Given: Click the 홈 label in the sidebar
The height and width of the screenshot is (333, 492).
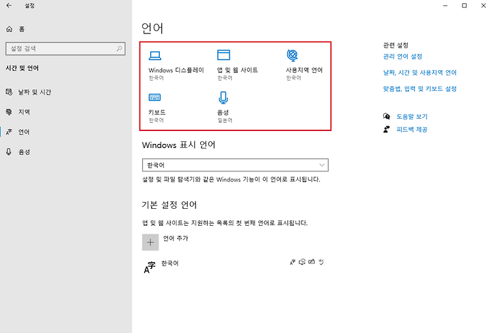Looking at the screenshot, I should 22,29.
